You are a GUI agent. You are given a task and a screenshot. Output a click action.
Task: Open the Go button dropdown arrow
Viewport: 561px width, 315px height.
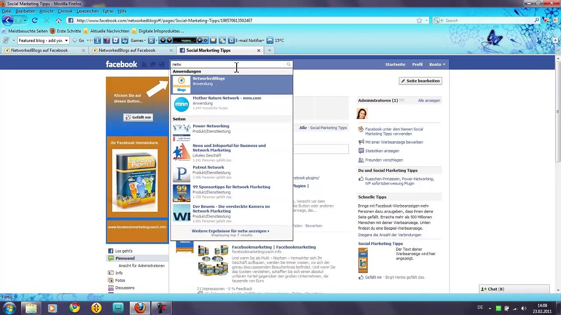(x=87, y=40)
